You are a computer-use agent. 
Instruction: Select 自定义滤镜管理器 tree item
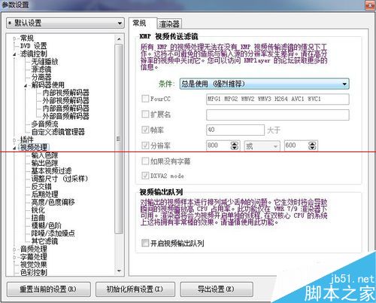point(58,132)
